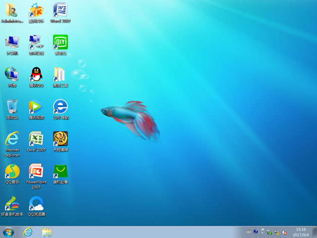Viewport: 317px width, 238px height.
Task: Open Windows Explorer folder on taskbar
Action: [47, 232]
